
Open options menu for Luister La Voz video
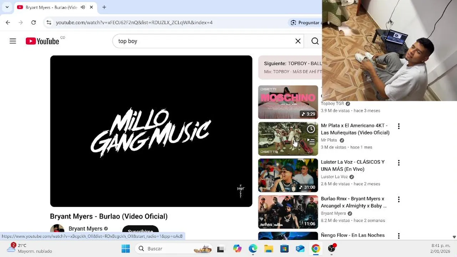click(399, 163)
